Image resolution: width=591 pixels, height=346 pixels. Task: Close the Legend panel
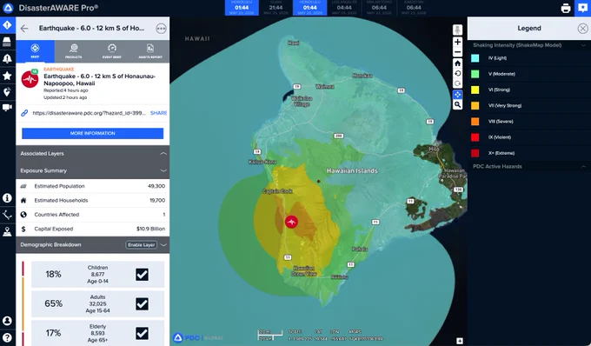point(582,29)
